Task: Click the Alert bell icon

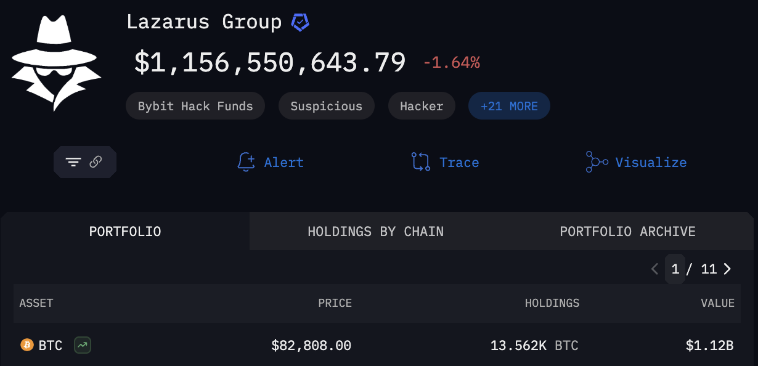Action: [246, 163]
